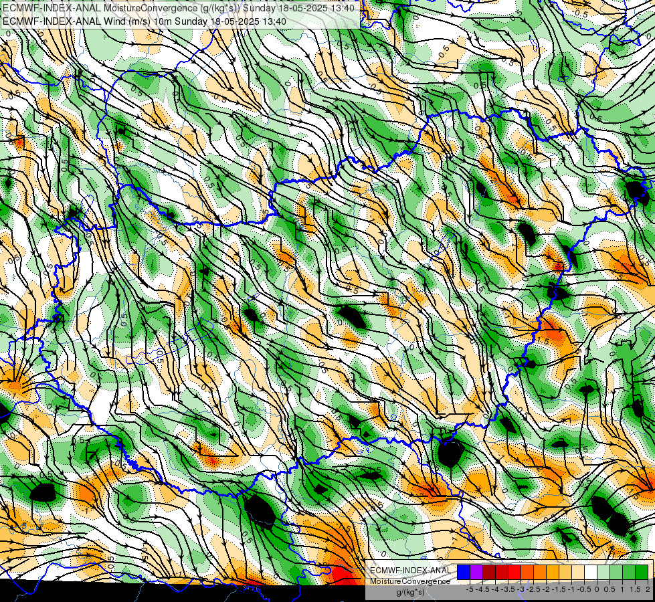The image size is (655, 602).
Task: Click the 'Wind (m/s) 10m' title line
Action: (145, 21)
